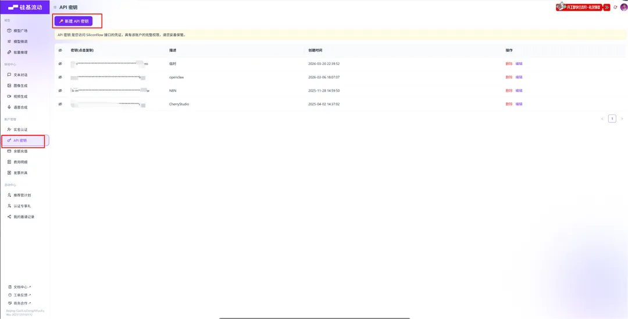Click the openclaw description cell
628x319 pixels.
(176, 77)
